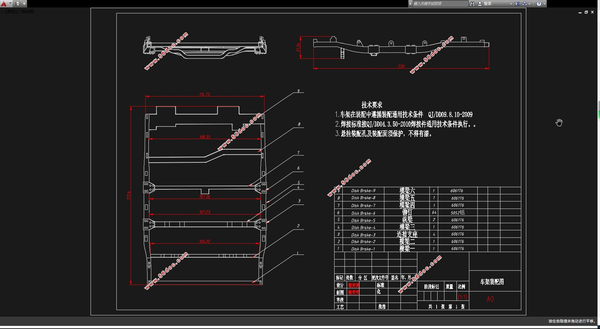Select the (1:1) scale text
The image size is (600, 329).
tap(462, 297)
